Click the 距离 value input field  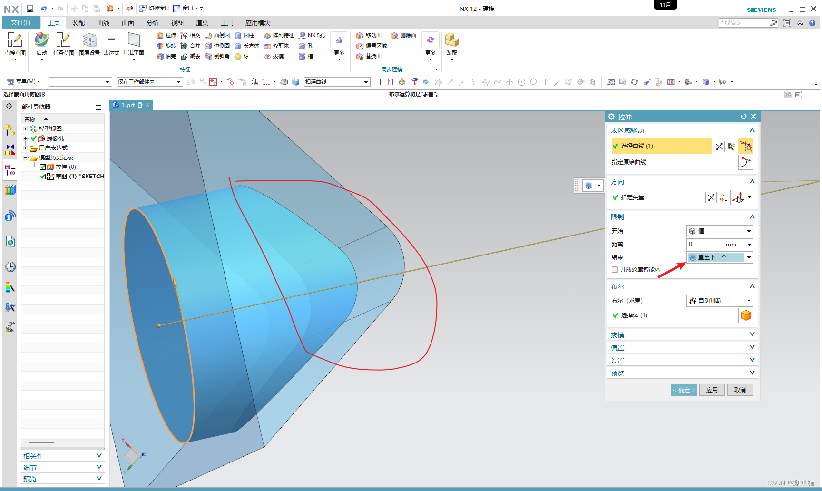click(x=716, y=245)
